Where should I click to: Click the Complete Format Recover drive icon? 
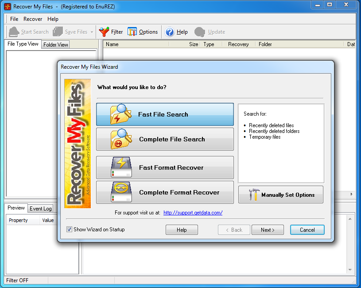121,192
